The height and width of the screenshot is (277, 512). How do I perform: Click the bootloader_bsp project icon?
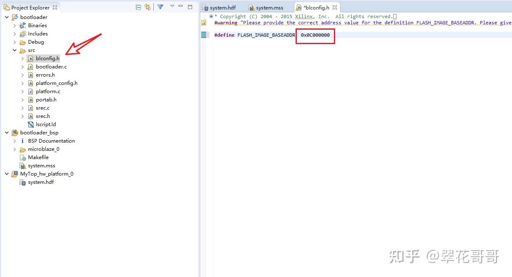point(15,133)
